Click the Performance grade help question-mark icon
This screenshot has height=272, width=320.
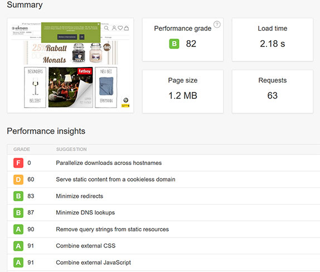pyautogui.click(x=217, y=25)
